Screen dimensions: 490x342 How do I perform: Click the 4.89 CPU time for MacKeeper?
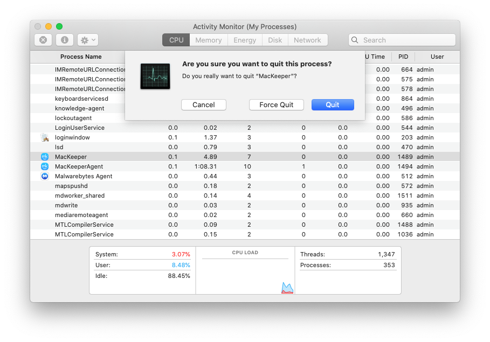click(x=210, y=157)
